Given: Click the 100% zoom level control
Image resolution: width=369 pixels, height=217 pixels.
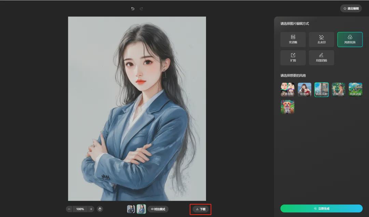Looking at the screenshot, I should (x=80, y=209).
